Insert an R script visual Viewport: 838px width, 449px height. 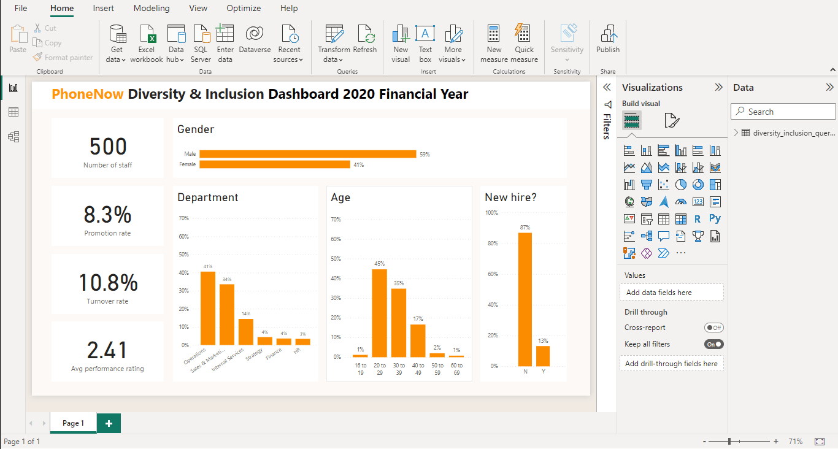698,219
